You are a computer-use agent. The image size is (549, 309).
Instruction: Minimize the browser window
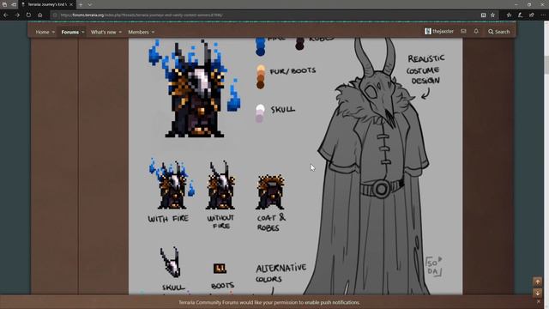coord(516,4)
